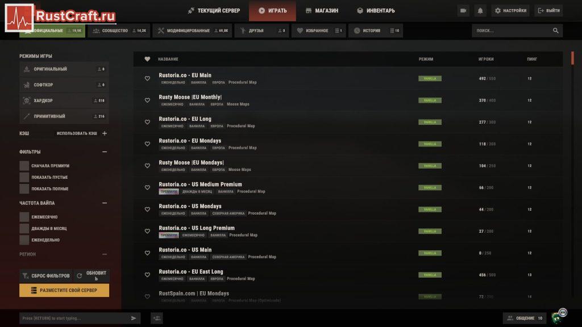Screen dimensions: 582x327
Task: Heart the Rustoria.co - US Medium Premium server
Action: 147,187
